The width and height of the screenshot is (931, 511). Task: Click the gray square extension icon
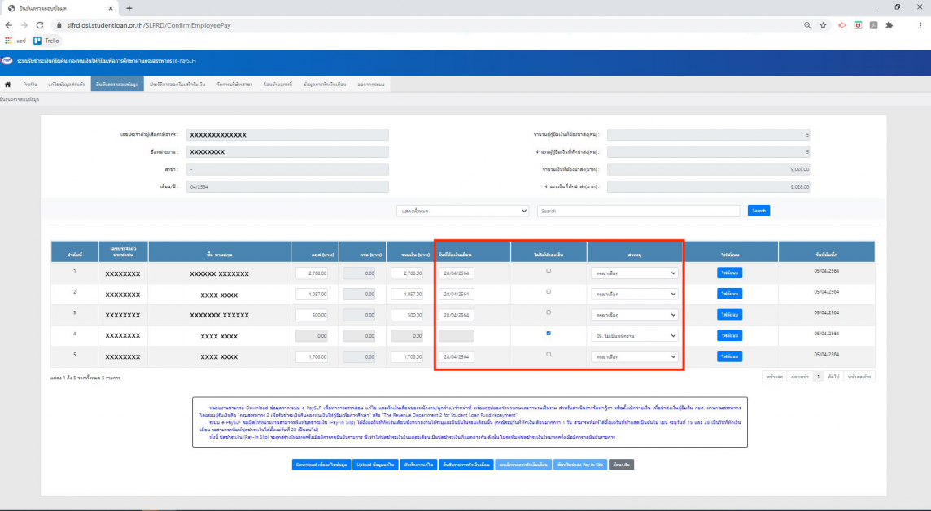tap(873, 25)
